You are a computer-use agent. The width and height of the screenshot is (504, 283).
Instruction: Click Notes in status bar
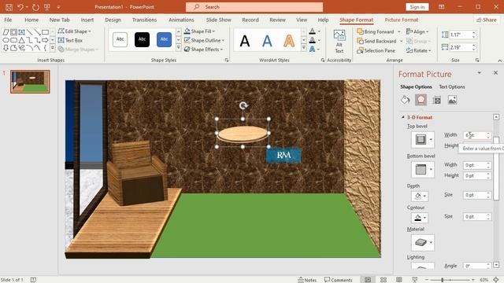[x=307, y=280]
